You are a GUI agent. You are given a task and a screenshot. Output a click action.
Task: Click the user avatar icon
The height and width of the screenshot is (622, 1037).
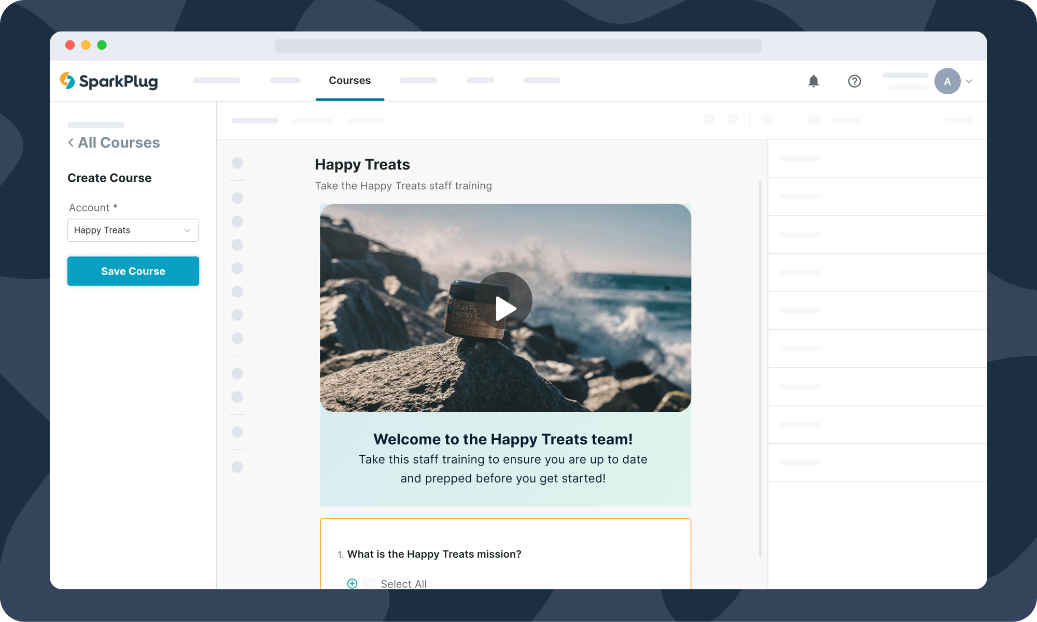(x=947, y=81)
